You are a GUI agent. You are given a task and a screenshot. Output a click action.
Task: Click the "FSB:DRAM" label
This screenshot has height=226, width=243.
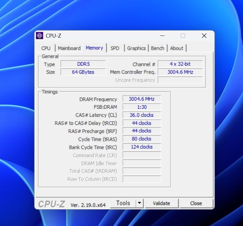[x=105, y=107]
